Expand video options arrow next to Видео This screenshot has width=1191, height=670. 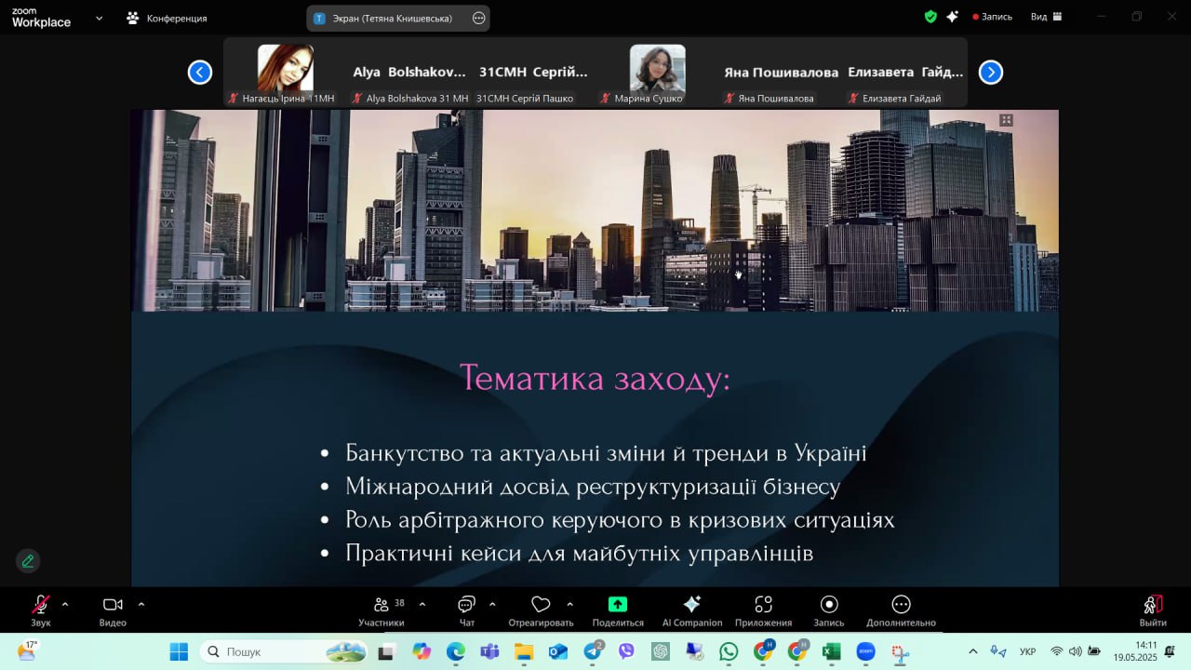pos(141,604)
